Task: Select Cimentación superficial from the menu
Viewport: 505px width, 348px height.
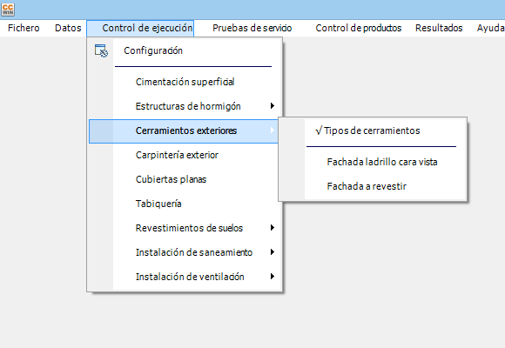Action: tap(185, 82)
